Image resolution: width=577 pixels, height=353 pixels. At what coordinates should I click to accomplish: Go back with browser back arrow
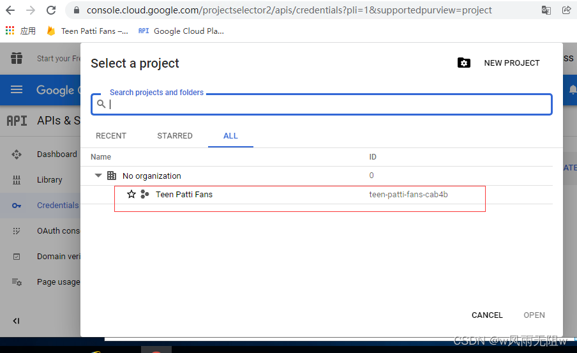pyautogui.click(x=10, y=10)
